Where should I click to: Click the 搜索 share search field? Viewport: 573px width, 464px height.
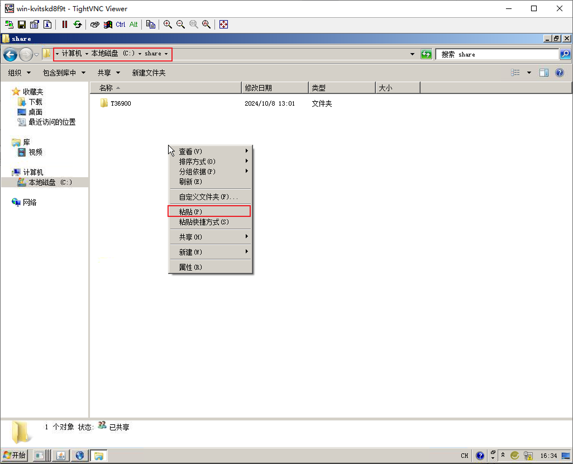coord(496,54)
